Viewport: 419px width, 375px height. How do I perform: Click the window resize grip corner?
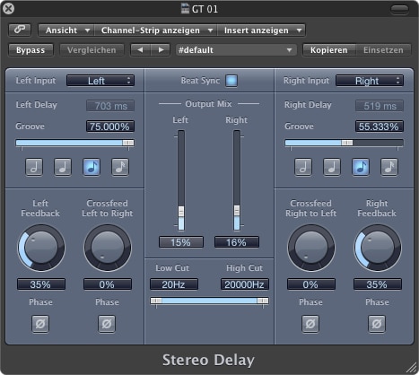tap(412, 368)
